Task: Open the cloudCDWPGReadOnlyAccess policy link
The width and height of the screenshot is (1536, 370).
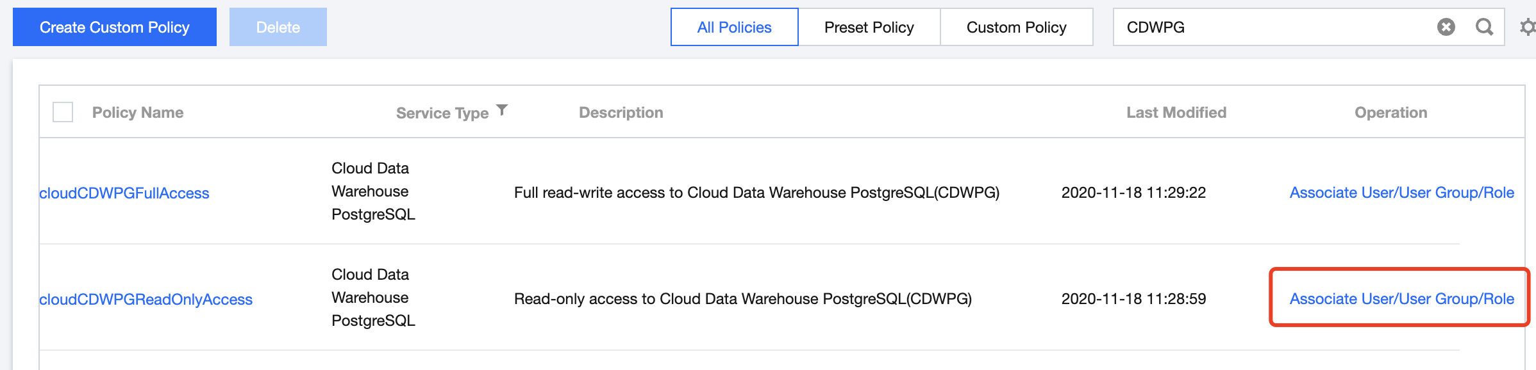Action: [x=146, y=300]
